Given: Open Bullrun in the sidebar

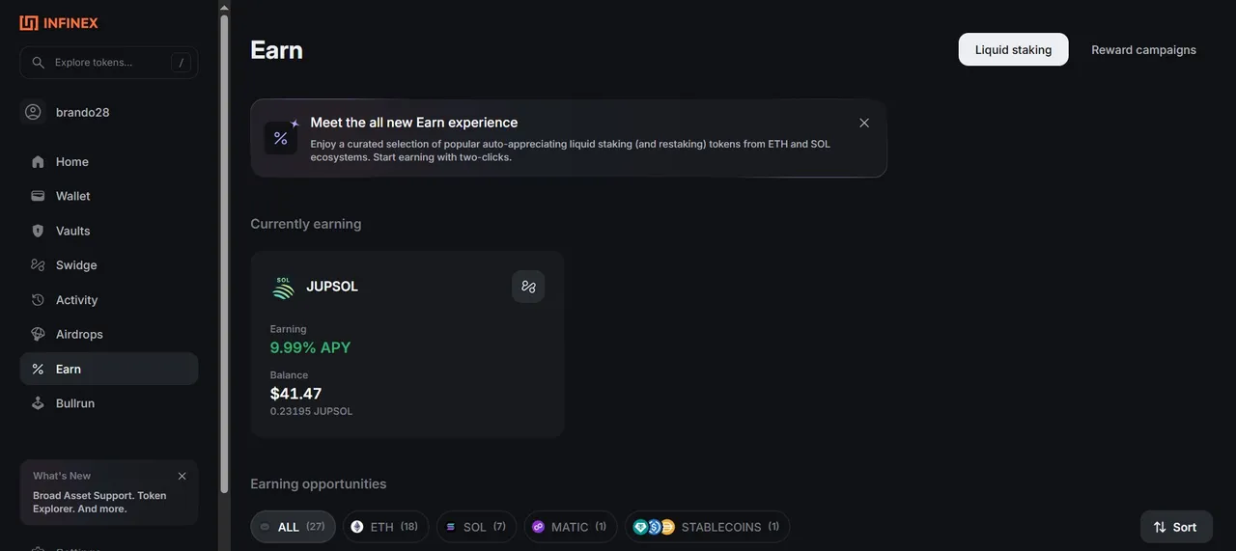Looking at the screenshot, I should click(x=109, y=403).
